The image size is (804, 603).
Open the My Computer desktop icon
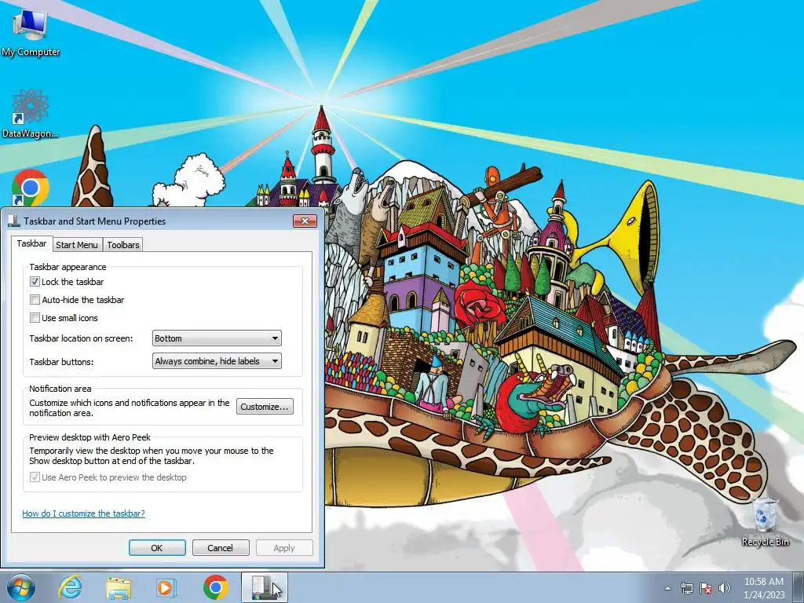point(31,31)
